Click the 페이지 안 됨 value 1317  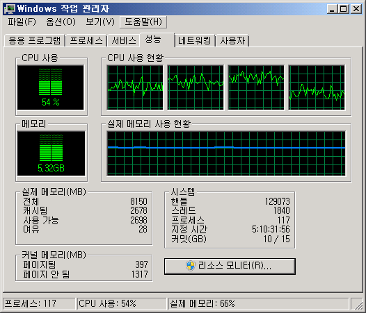pyautogui.click(x=140, y=274)
